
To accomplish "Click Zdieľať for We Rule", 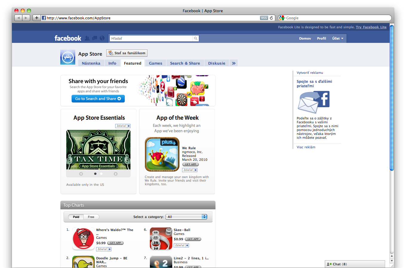I will [x=190, y=170].
